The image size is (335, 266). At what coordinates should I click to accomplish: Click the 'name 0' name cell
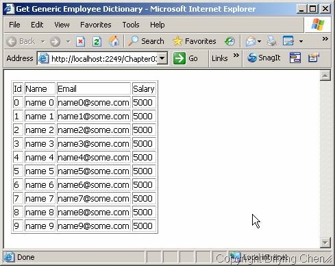pos(40,102)
